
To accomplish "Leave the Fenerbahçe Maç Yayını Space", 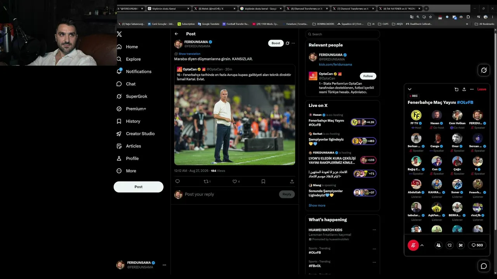I will tap(481, 89).
